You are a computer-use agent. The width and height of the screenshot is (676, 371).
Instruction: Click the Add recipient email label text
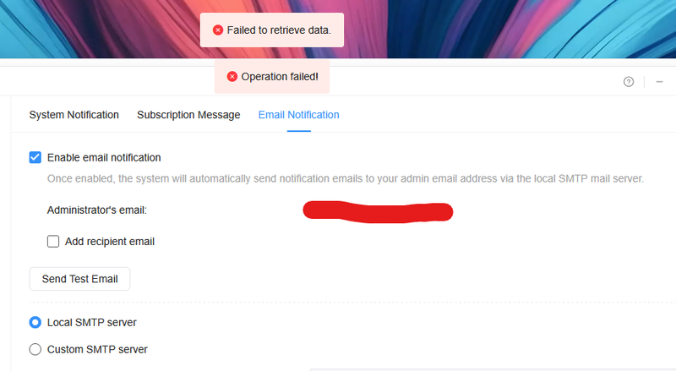(x=110, y=242)
